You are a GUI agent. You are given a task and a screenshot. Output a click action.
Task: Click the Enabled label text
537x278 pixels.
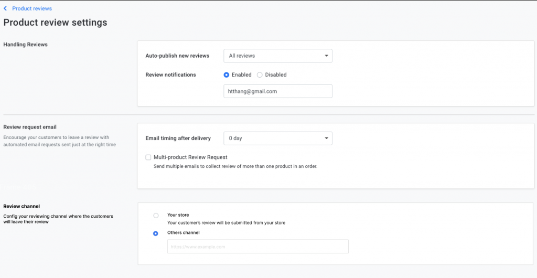(x=241, y=74)
